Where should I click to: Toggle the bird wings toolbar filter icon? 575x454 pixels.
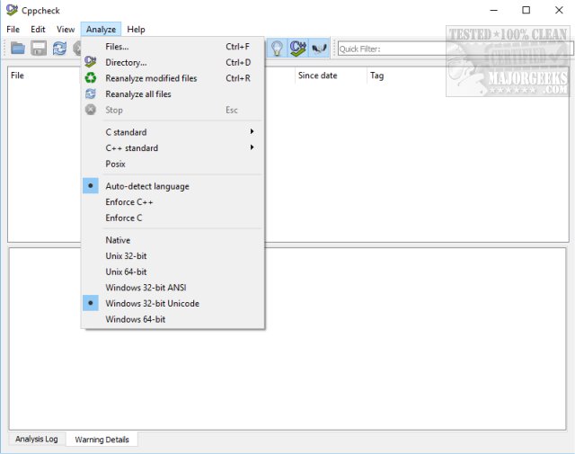[319, 48]
